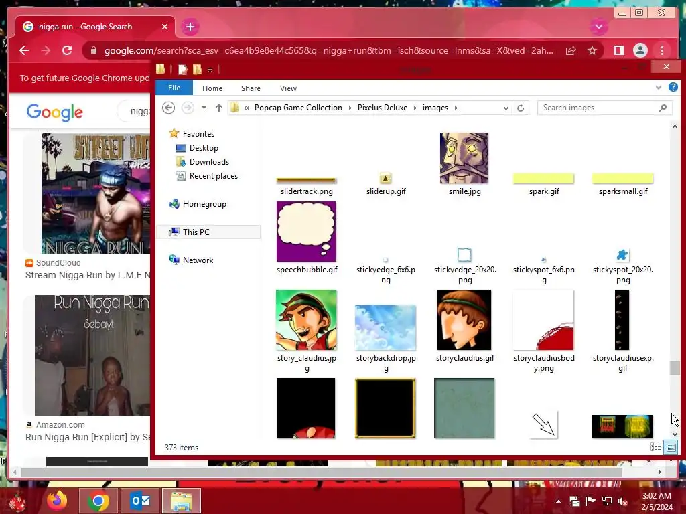Select Popcap Game Collection in breadcrumb
Image resolution: width=686 pixels, height=514 pixels.
coord(298,108)
